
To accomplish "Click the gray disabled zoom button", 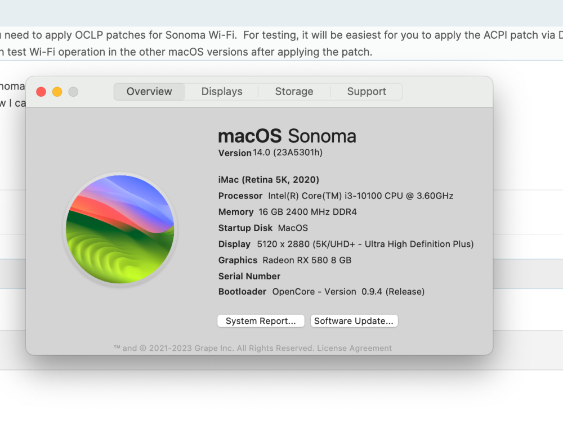I will tap(73, 92).
